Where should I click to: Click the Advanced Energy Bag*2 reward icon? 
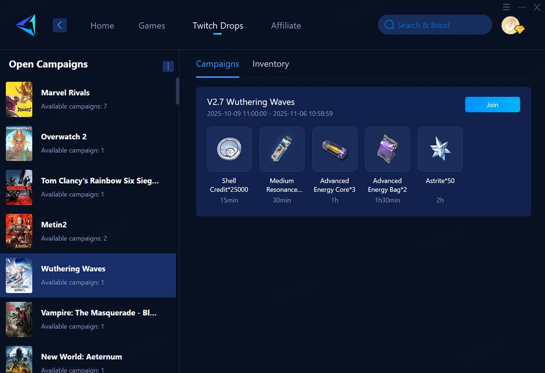point(387,149)
